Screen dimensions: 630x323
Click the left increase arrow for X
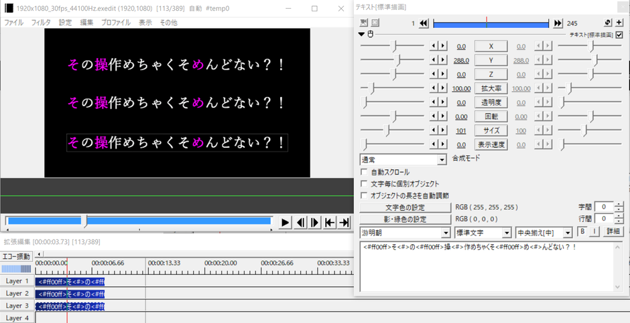pos(442,46)
